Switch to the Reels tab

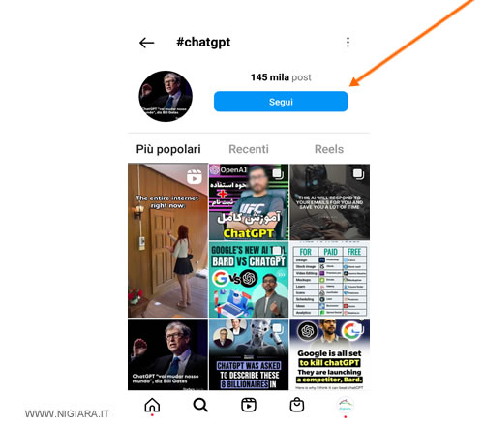(329, 149)
